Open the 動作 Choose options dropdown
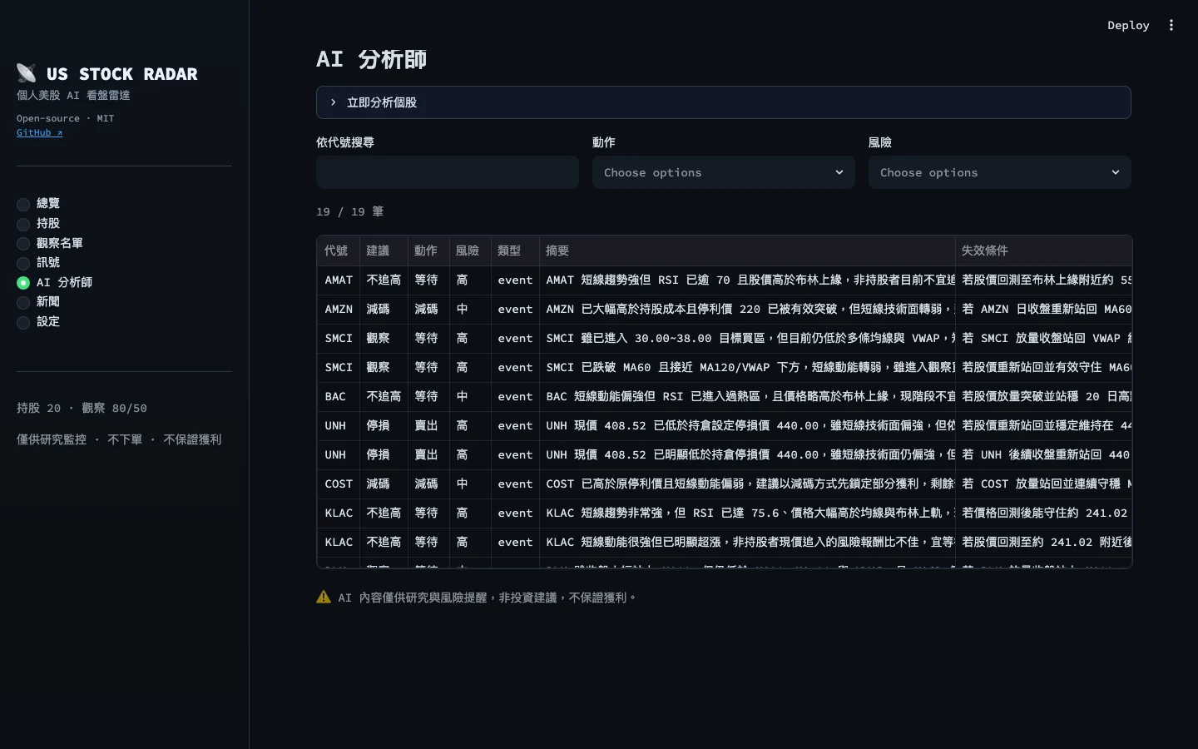This screenshot has width=1198, height=749. [723, 172]
